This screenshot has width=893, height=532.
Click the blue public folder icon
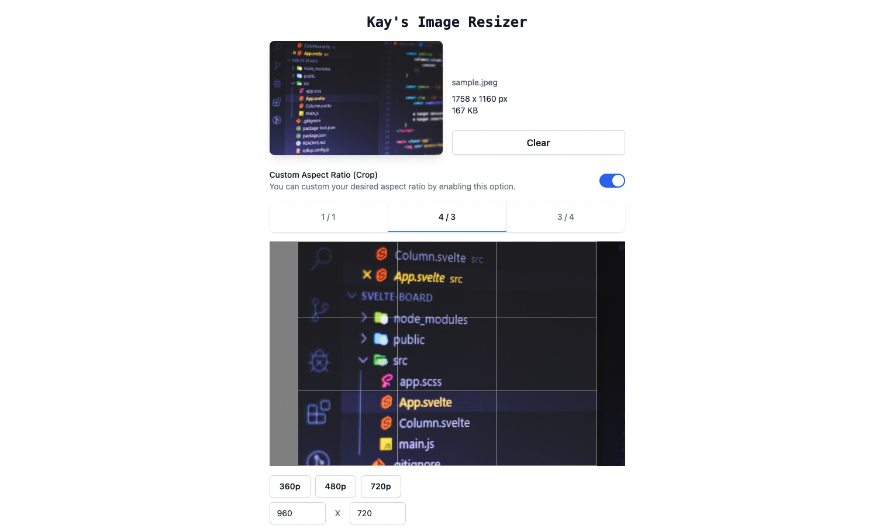[x=381, y=339]
